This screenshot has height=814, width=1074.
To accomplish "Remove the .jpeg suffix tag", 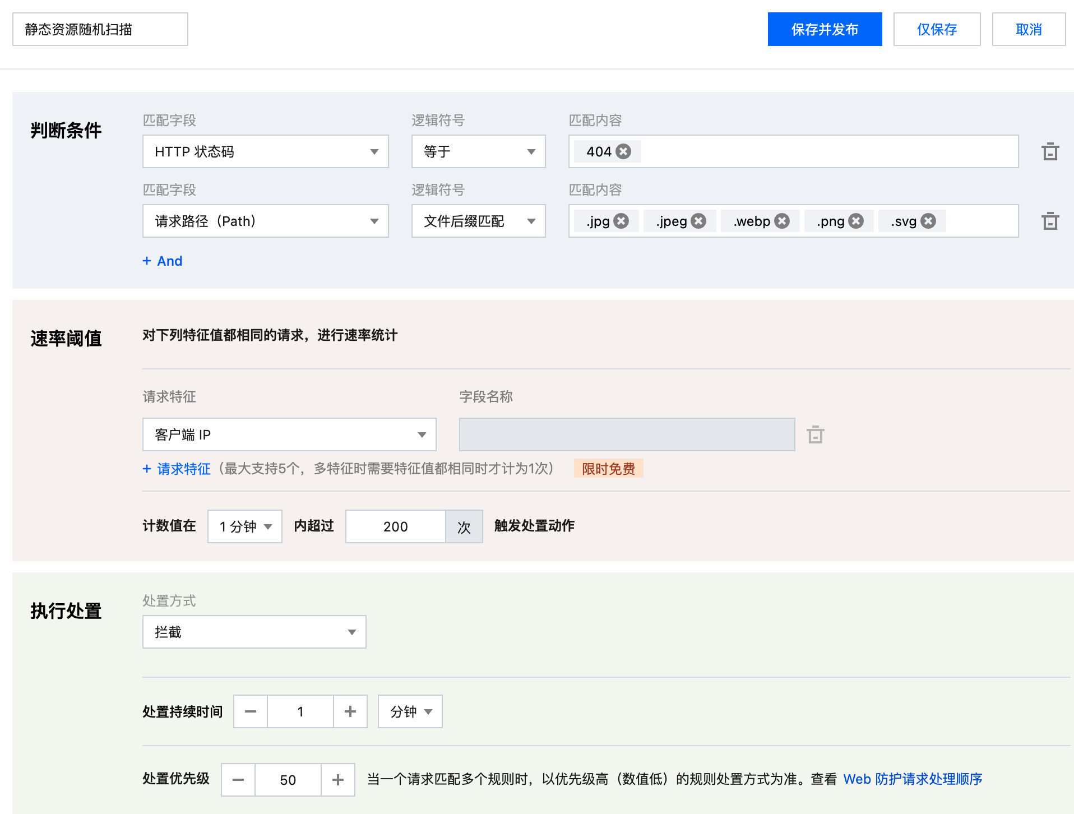I will [698, 221].
